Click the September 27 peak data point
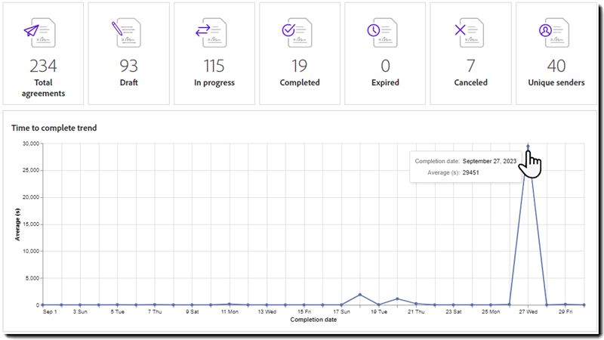The width and height of the screenshot is (604, 340). coord(528,147)
